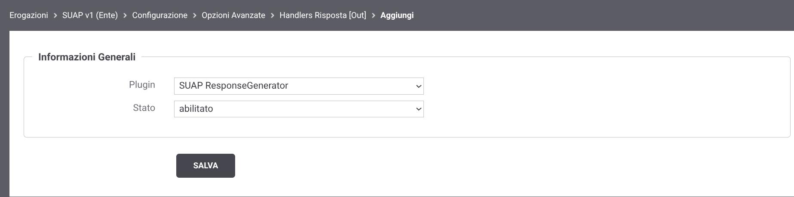Open SUAP v1 (Ente) breadcrumb link
This screenshot has width=794, height=197.
(x=90, y=15)
